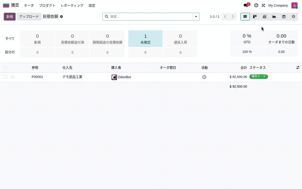Tick the checkbox for row P00001
The height and width of the screenshot is (189, 302).
point(5,77)
